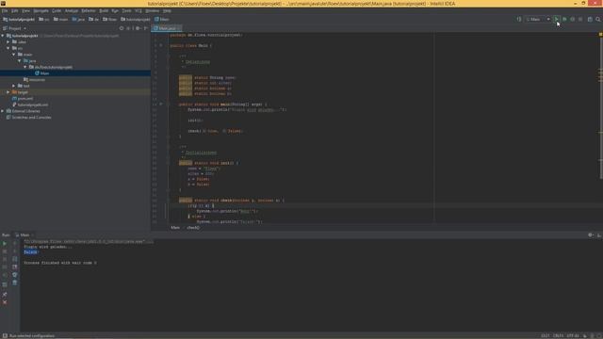The width and height of the screenshot is (603, 339).
Task: Collapse the src folder
Action: (x=8, y=48)
